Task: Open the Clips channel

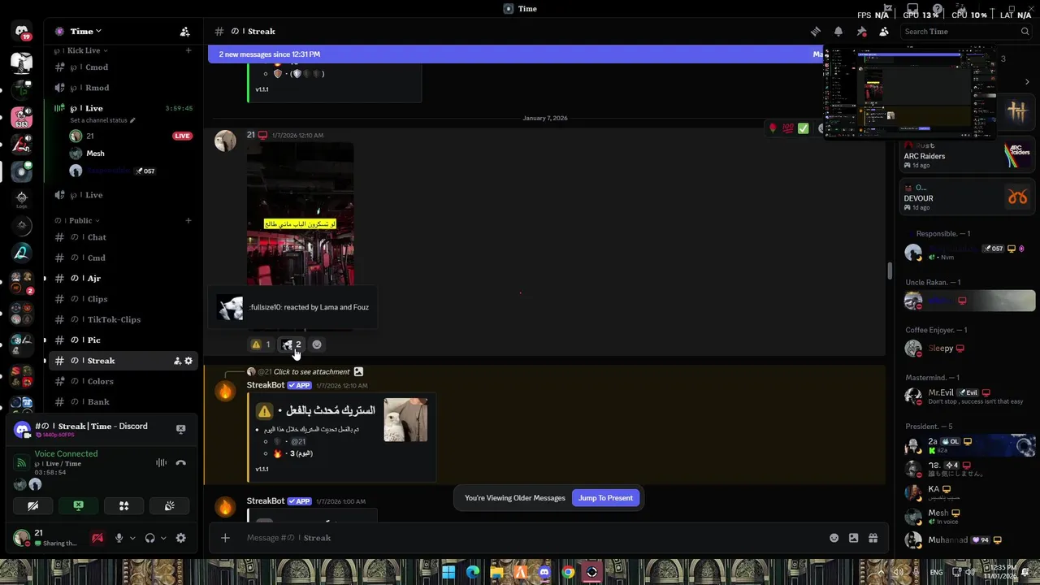Action: pyautogui.click(x=122, y=299)
